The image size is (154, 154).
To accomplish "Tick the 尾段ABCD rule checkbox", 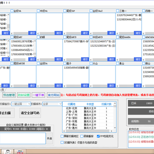I will click(x=65, y=37).
